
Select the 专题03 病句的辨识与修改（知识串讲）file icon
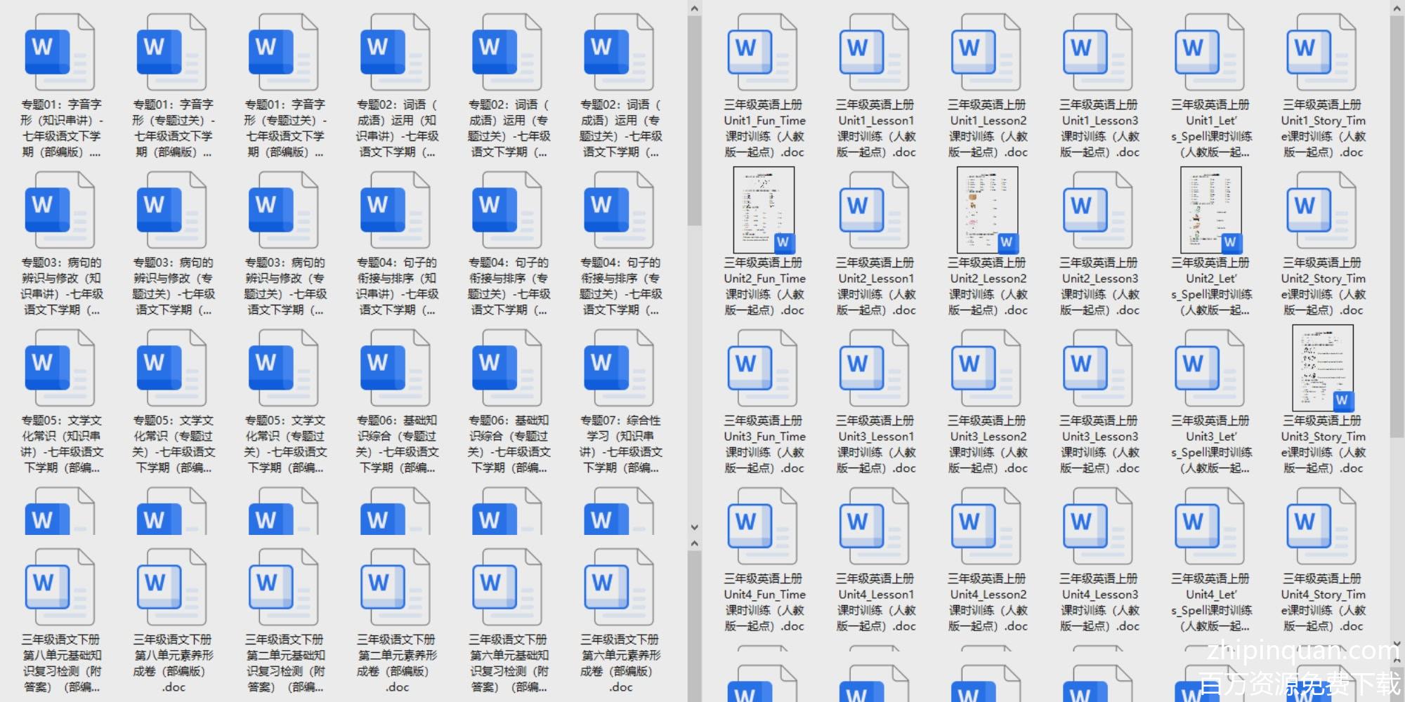(x=60, y=211)
